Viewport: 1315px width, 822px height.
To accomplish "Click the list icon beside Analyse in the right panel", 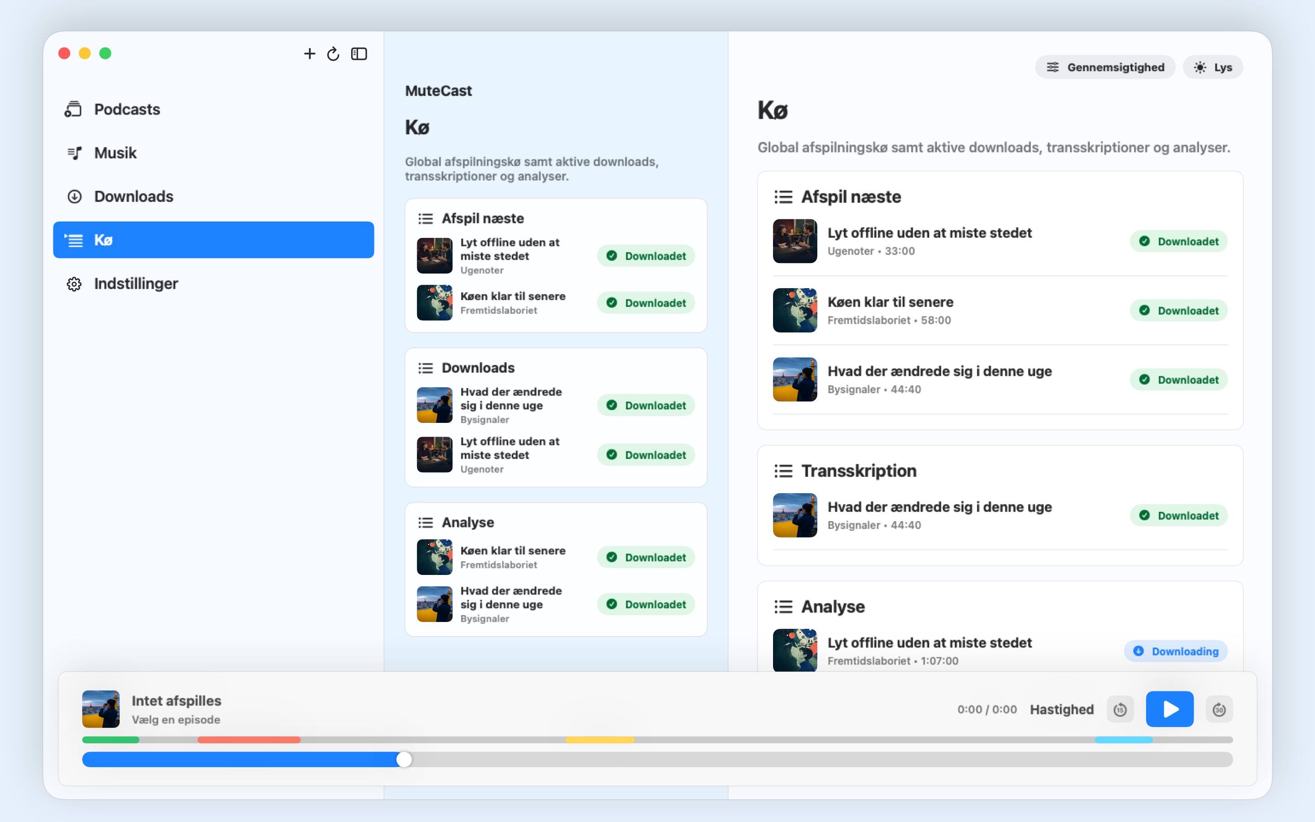I will pyautogui.click(x=783, y=607).
